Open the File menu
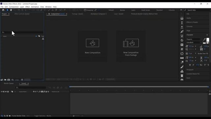The width and height of the screenshot is (211, 119). tap(2, 7)
